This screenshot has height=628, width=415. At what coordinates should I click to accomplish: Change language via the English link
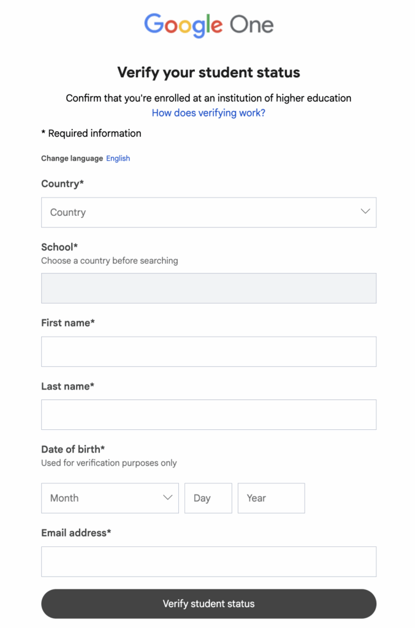[118, 158]
